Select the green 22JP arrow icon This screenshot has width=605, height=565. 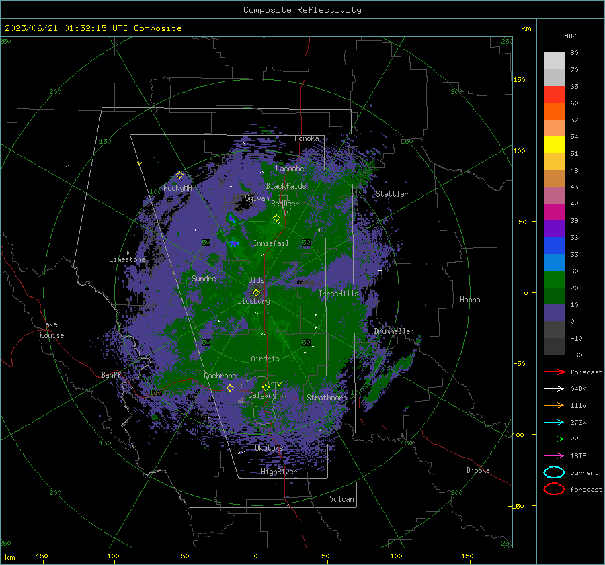(554, 439)
